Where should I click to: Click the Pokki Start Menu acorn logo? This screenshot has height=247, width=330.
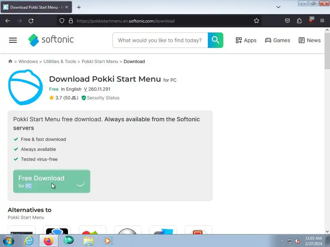pos(25,87)
